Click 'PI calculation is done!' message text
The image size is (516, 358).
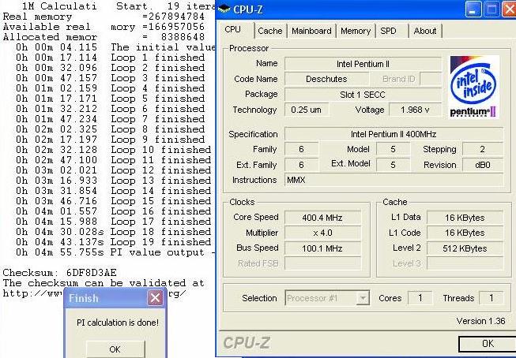[118, 323]
